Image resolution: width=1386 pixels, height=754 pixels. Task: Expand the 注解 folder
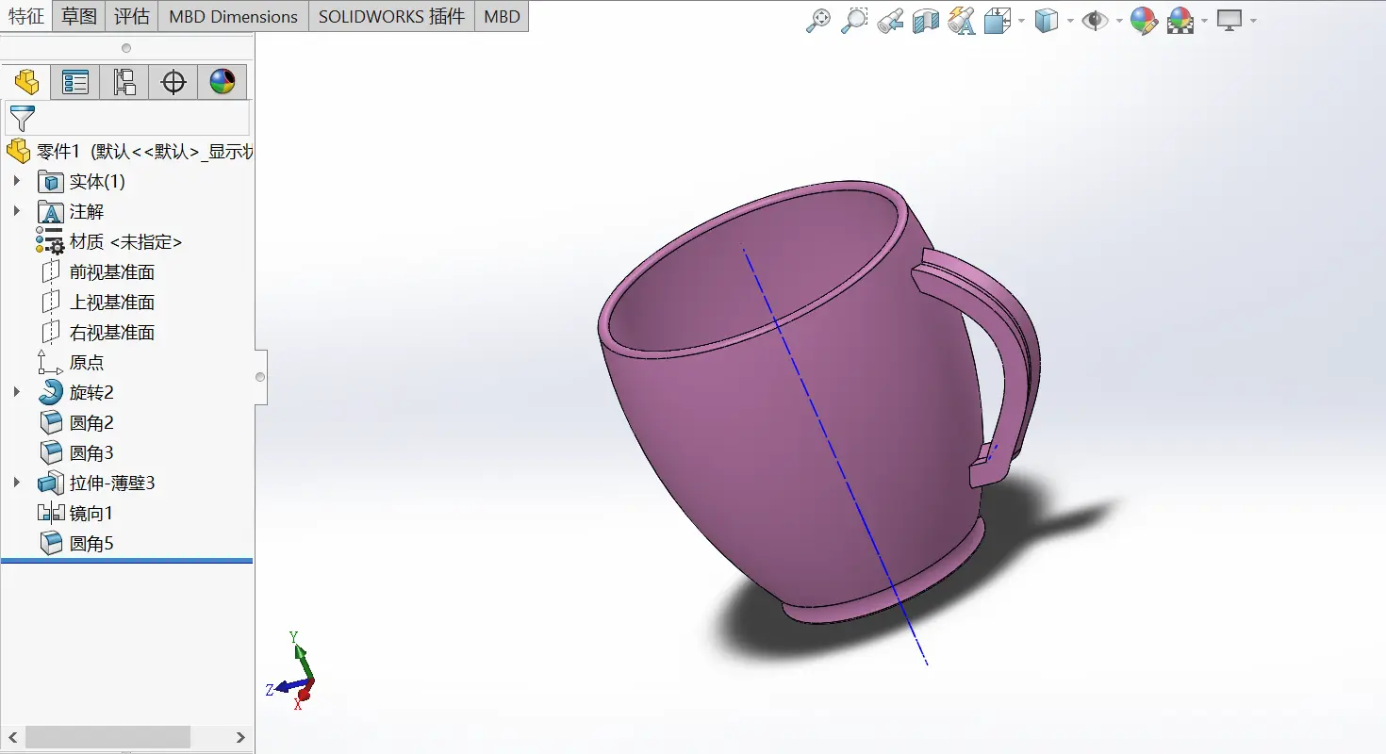point(17,211)
